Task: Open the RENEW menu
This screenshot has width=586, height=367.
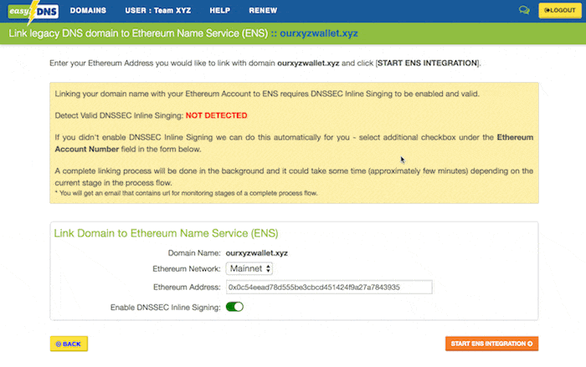Action: click(x=263, y=11)
